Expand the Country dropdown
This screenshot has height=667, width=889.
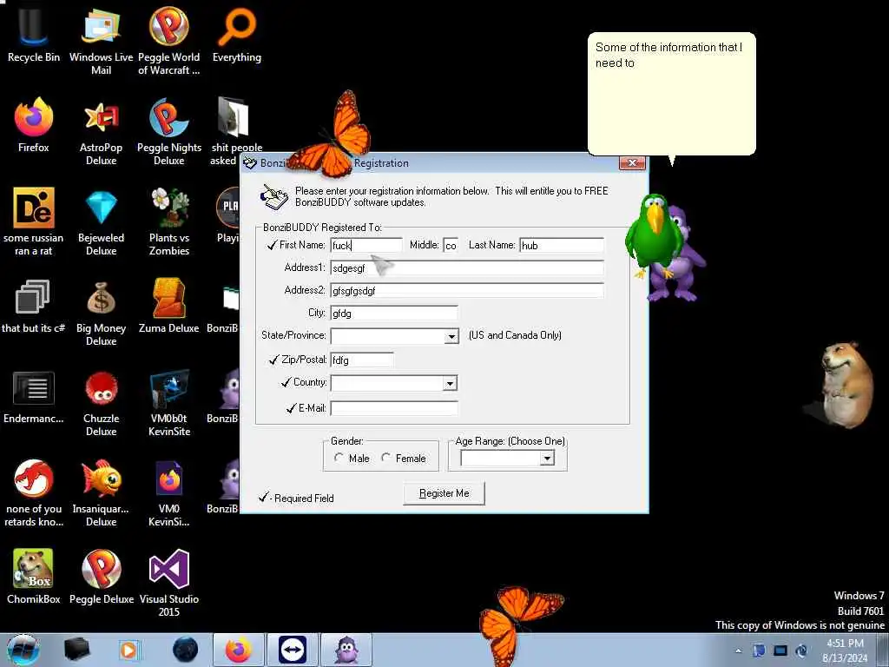point(450,383)
